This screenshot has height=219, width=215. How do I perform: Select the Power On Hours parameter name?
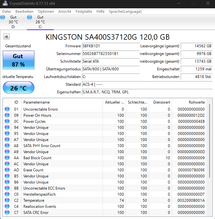[37, 115]
